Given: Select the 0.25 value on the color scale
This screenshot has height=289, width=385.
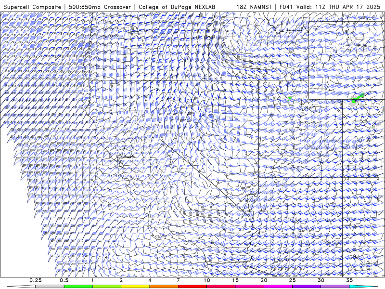Looking at the screenshot, I should 36,280.
